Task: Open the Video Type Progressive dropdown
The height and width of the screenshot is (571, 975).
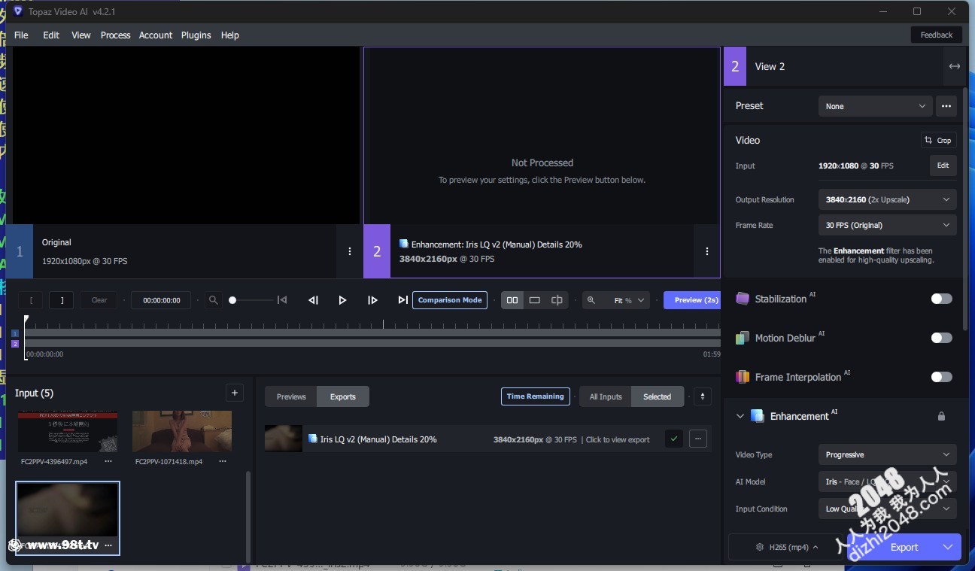Action: 887,454
